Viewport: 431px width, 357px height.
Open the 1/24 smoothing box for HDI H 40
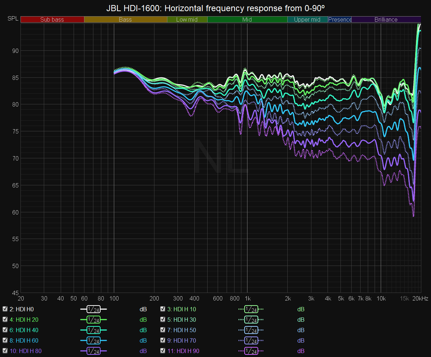click(x=93, y=330)
